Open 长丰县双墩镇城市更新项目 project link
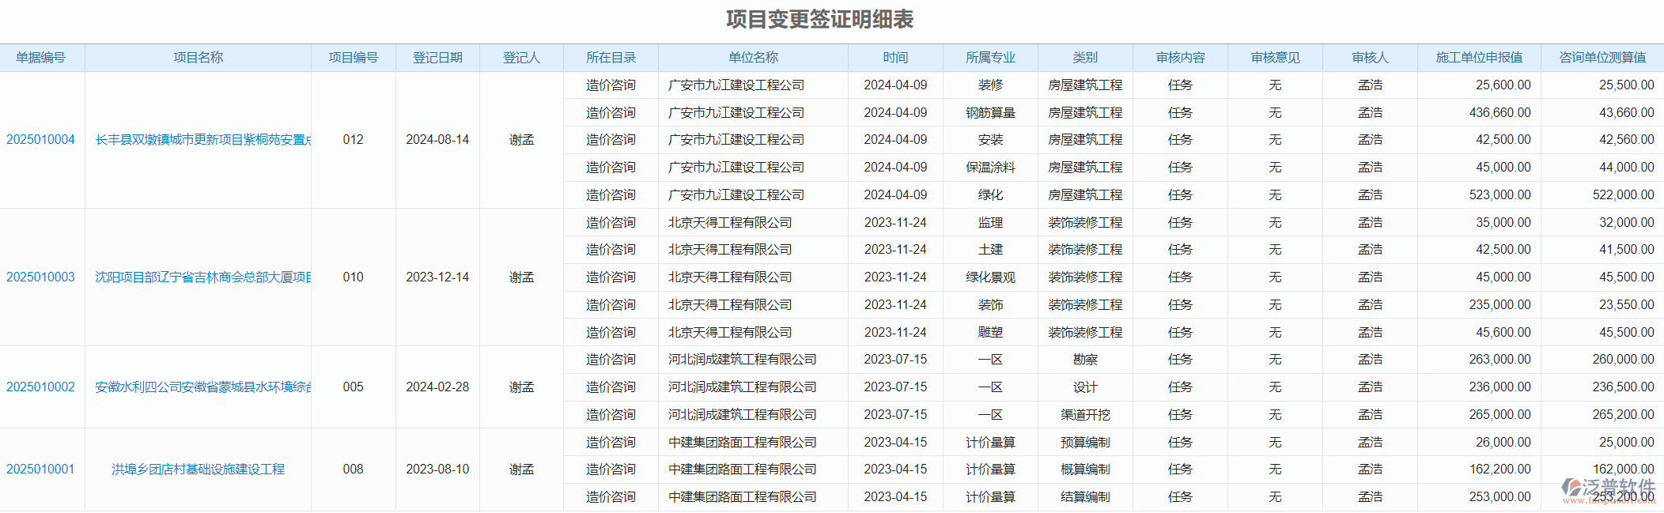This screenshot has width=1664, height=513. tap(202, 140)
